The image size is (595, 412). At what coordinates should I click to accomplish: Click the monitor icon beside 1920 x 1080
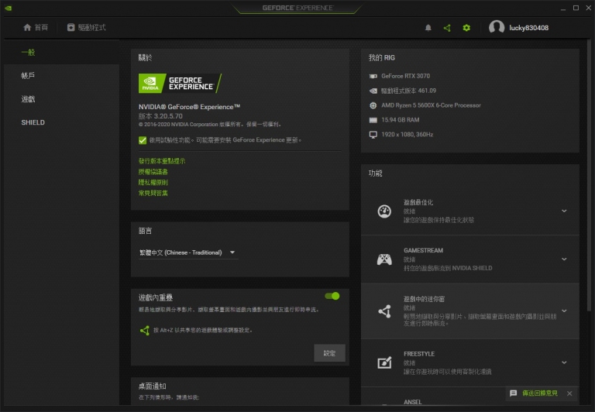pos(373,135)
